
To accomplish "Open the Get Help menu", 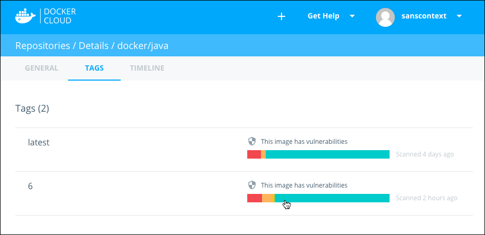I will [323, 16].
